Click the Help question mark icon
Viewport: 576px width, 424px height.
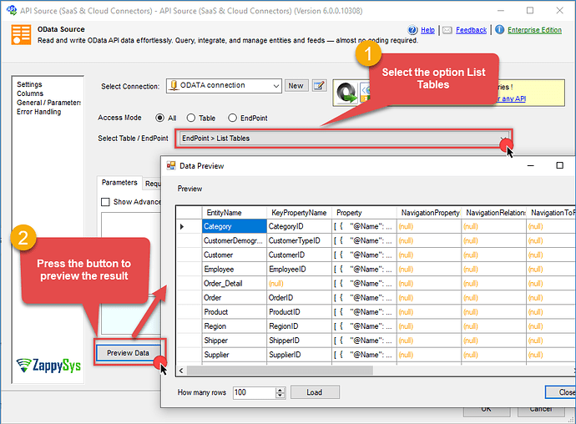pyautogui.click(x=412, y=29)
